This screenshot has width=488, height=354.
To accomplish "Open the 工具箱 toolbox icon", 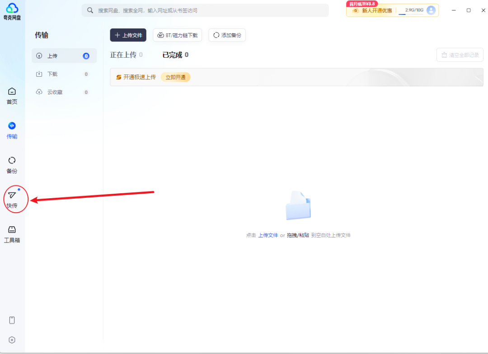I will click(x=12, y=233).
